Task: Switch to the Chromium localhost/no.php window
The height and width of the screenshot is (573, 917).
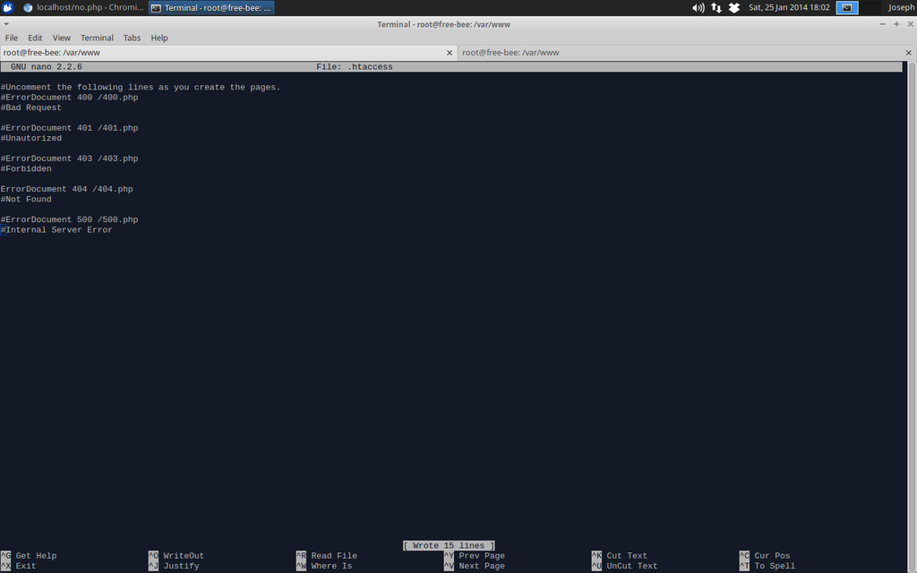Action: [82, 7]
